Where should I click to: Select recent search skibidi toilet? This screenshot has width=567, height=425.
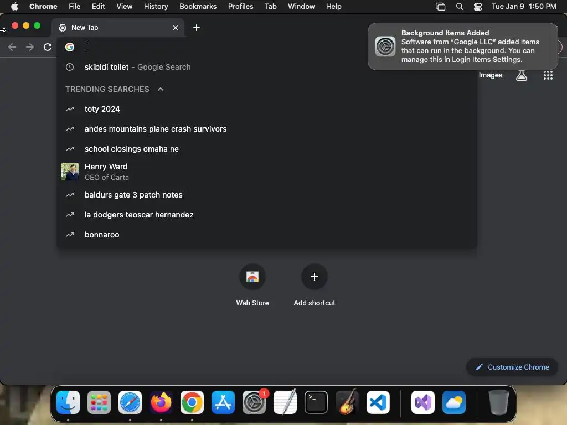tap(267, 67)
